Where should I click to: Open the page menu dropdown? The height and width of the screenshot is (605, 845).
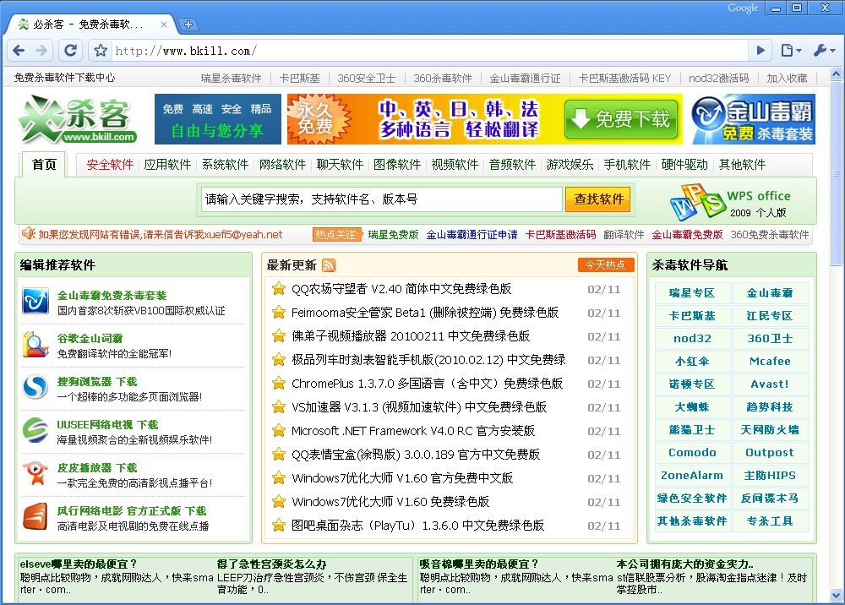pos(791,51)
